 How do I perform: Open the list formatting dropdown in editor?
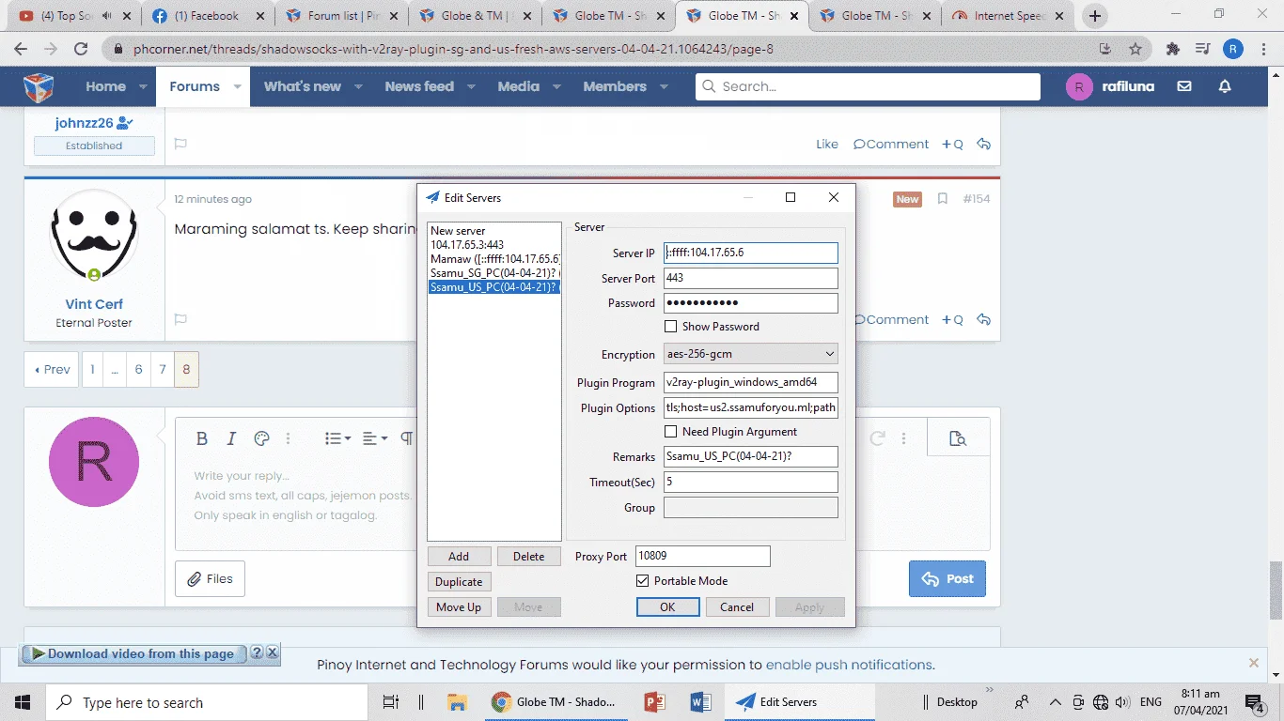click(337, 438)
